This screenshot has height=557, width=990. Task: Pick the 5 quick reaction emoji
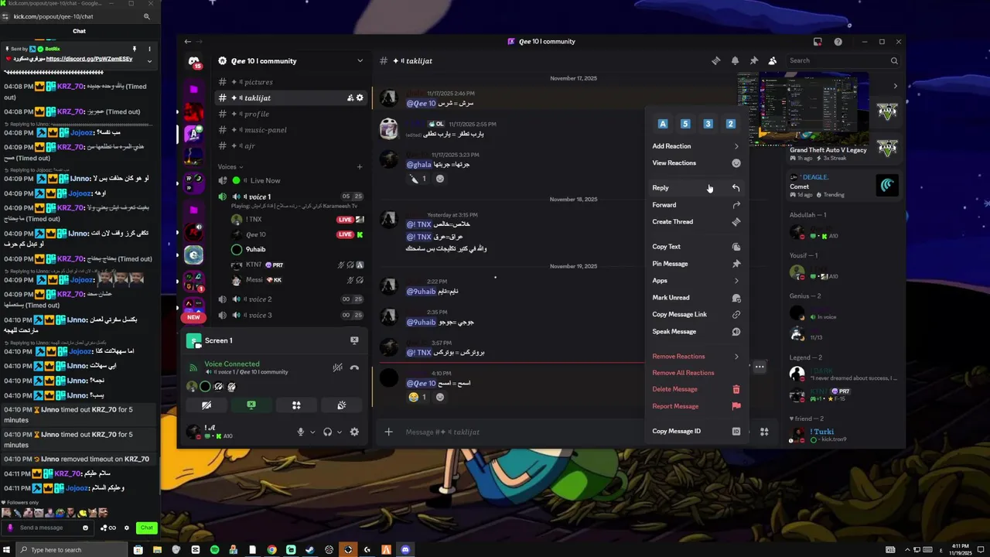[685, 124]
